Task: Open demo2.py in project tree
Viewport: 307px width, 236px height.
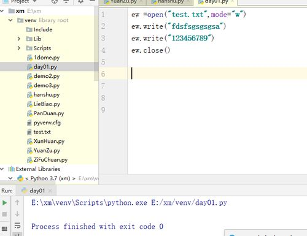Action: click(x=47, y=76)
